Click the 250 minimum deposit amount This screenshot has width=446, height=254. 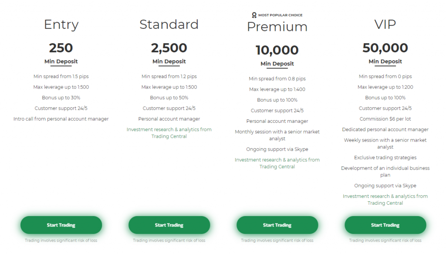point(61,48)
